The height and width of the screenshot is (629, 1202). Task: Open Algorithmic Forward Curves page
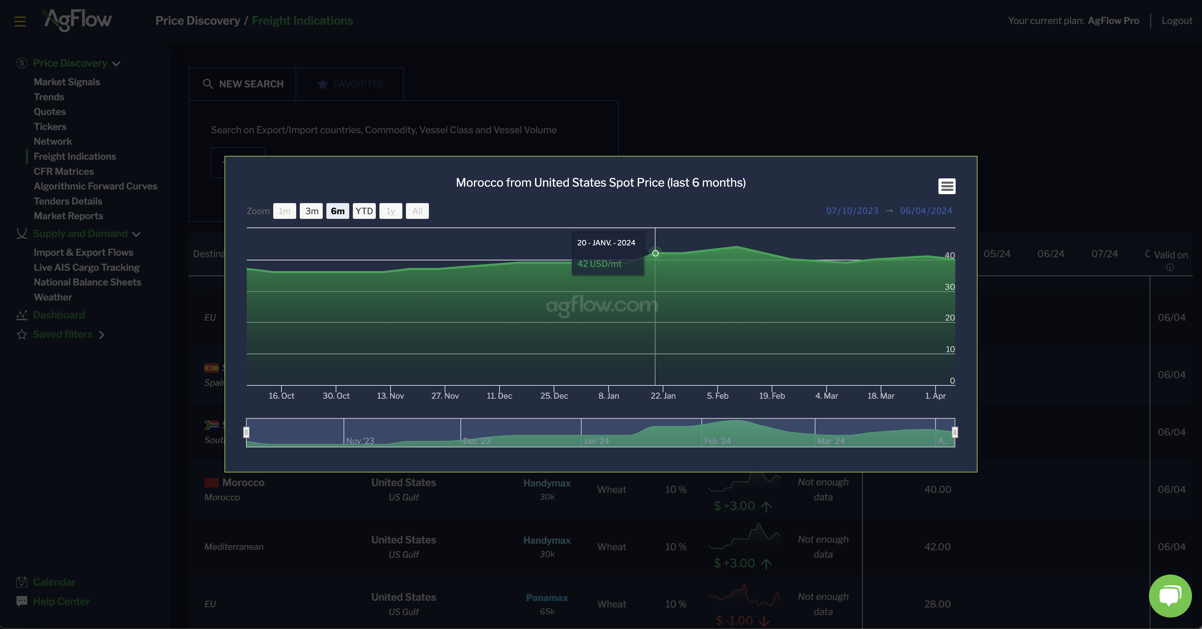(x=95, y=186)
